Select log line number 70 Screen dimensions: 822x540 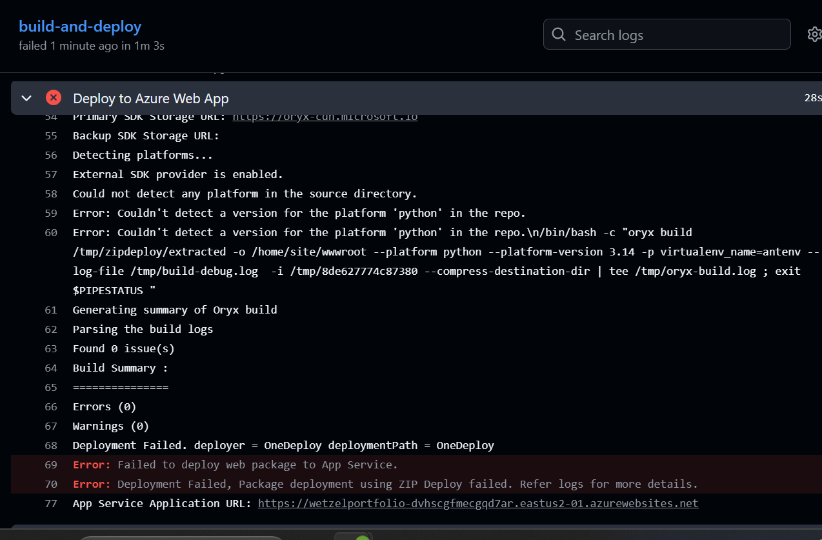(x=51, y=484)
